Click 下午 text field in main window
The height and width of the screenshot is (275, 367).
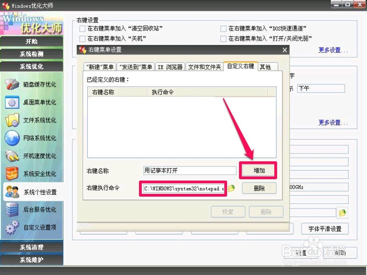321,88
